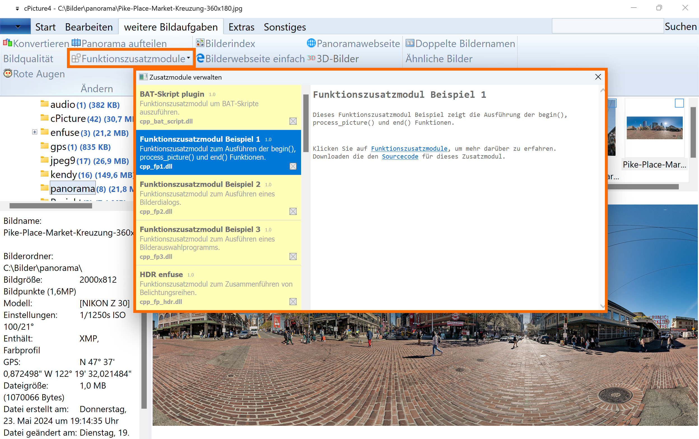Toggle checkbox for Funktionszusatzmodul Beispiel 2

point(293,211)
